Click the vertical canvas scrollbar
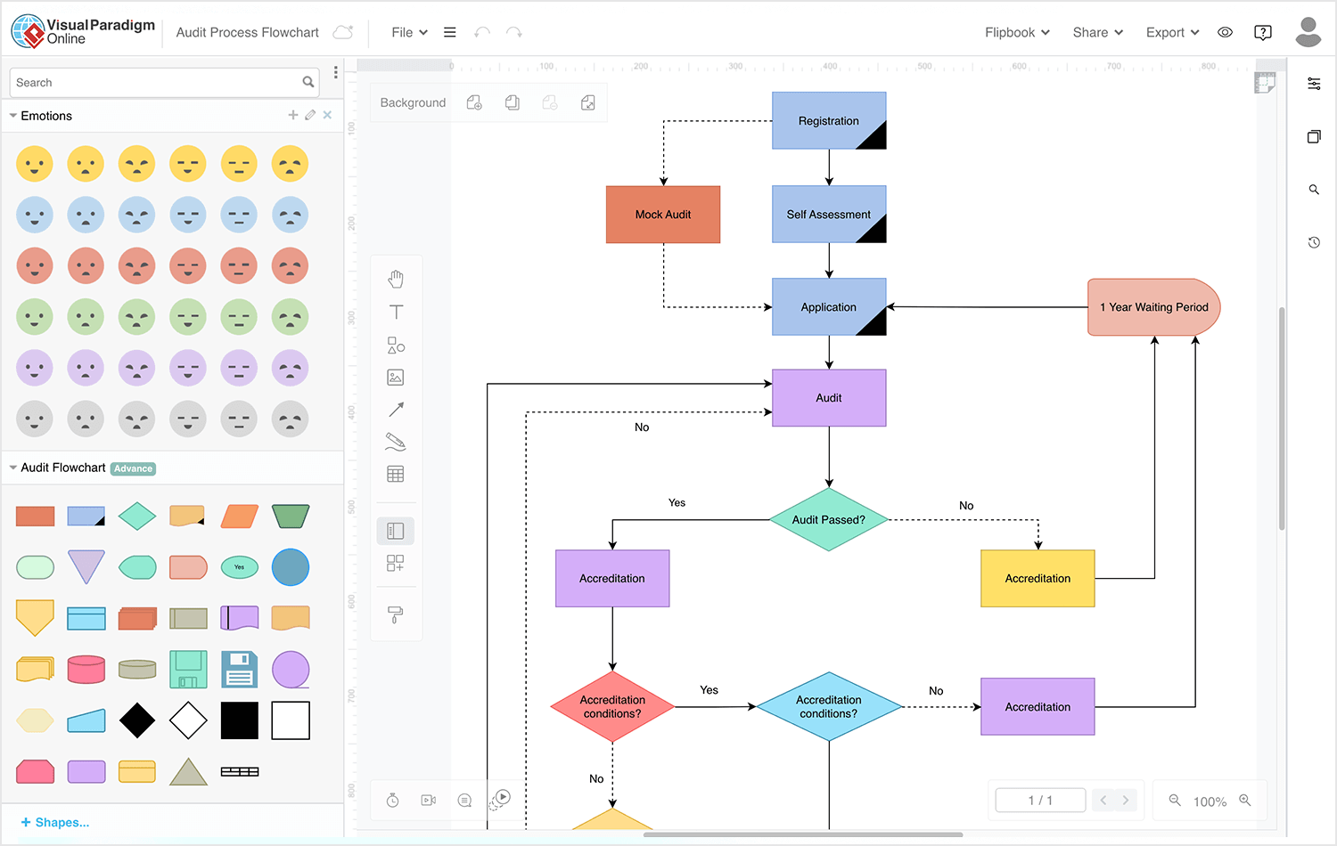This screenshot has width=1337, height=846. pyautogui.click(x=1282, y=419)
